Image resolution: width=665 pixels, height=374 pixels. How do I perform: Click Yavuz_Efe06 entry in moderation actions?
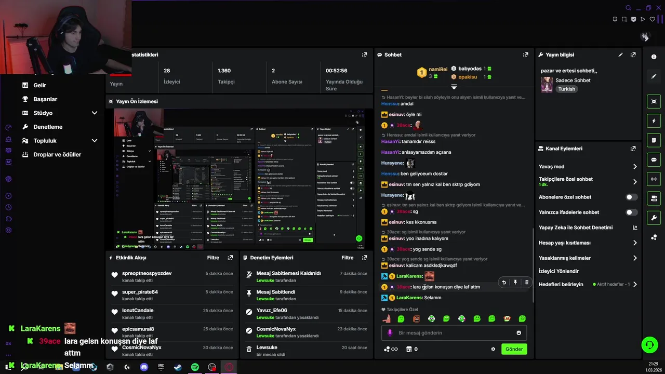(x=272, y=311)
